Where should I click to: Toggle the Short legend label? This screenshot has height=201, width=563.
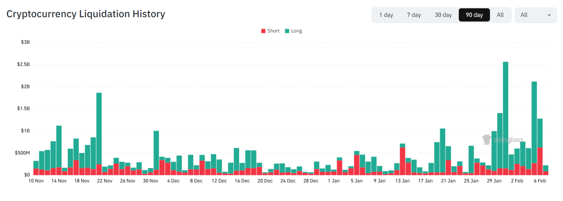273,31
